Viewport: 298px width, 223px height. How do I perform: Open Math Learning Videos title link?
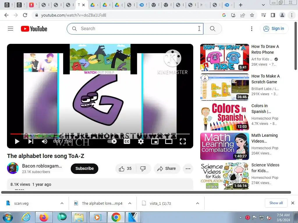[264, 138]
